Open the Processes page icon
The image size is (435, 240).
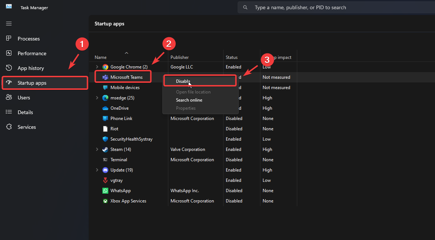[9, 39]
